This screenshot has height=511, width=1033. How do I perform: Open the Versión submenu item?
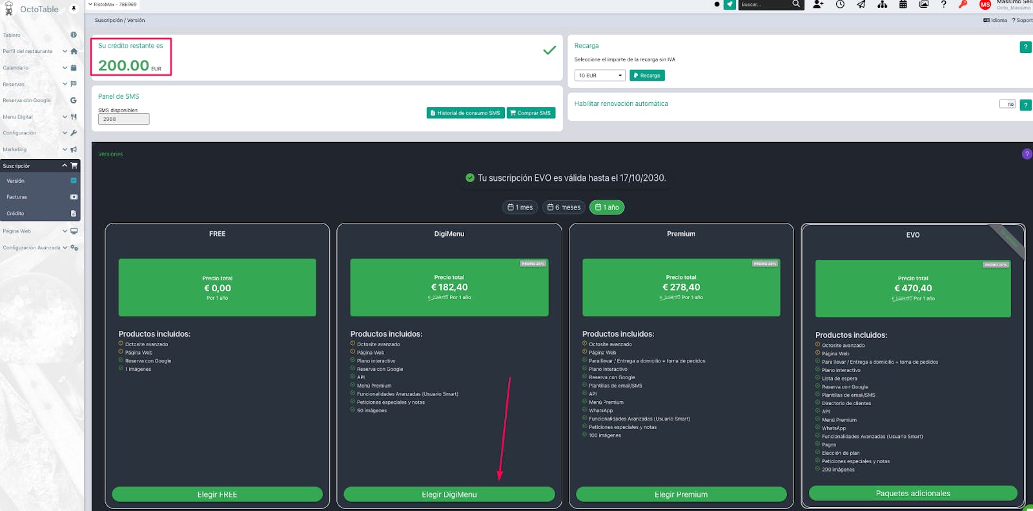(x=40, y=181)
